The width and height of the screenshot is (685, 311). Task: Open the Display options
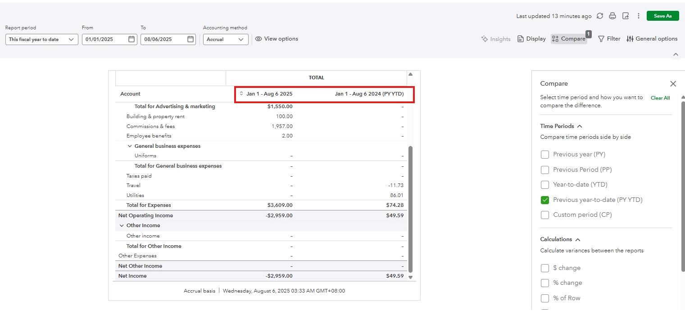point(531,39)
